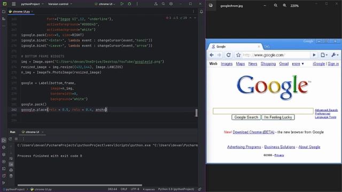Screen dimensions: 342x192
Task: Open the CRLF line separator selector
Action: (x=124, y=189)
